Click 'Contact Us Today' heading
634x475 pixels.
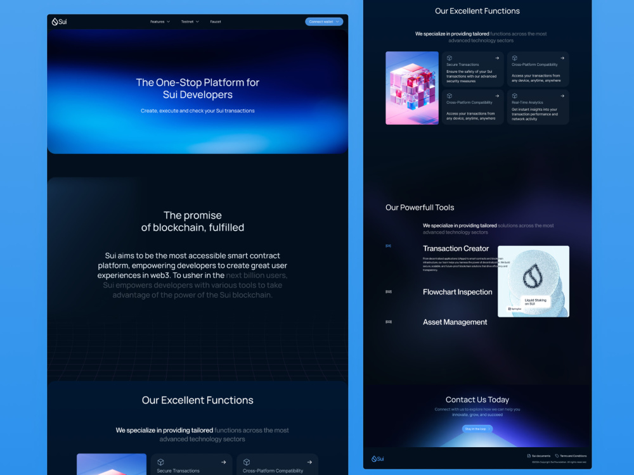(x=477, y=400)
